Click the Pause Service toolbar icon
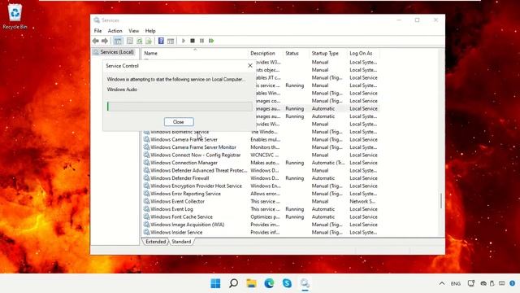This screenshot has width=520, height=293. 201,41
